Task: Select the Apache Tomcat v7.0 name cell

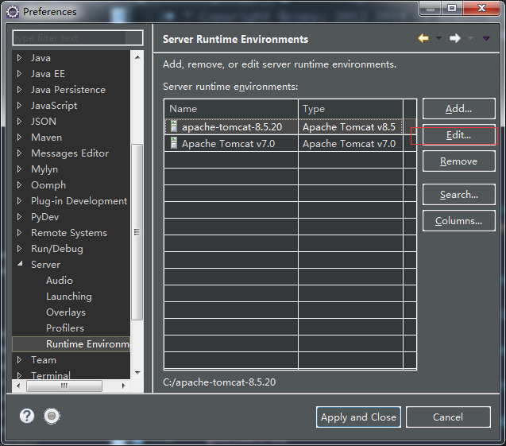Action: coord(231,143)
